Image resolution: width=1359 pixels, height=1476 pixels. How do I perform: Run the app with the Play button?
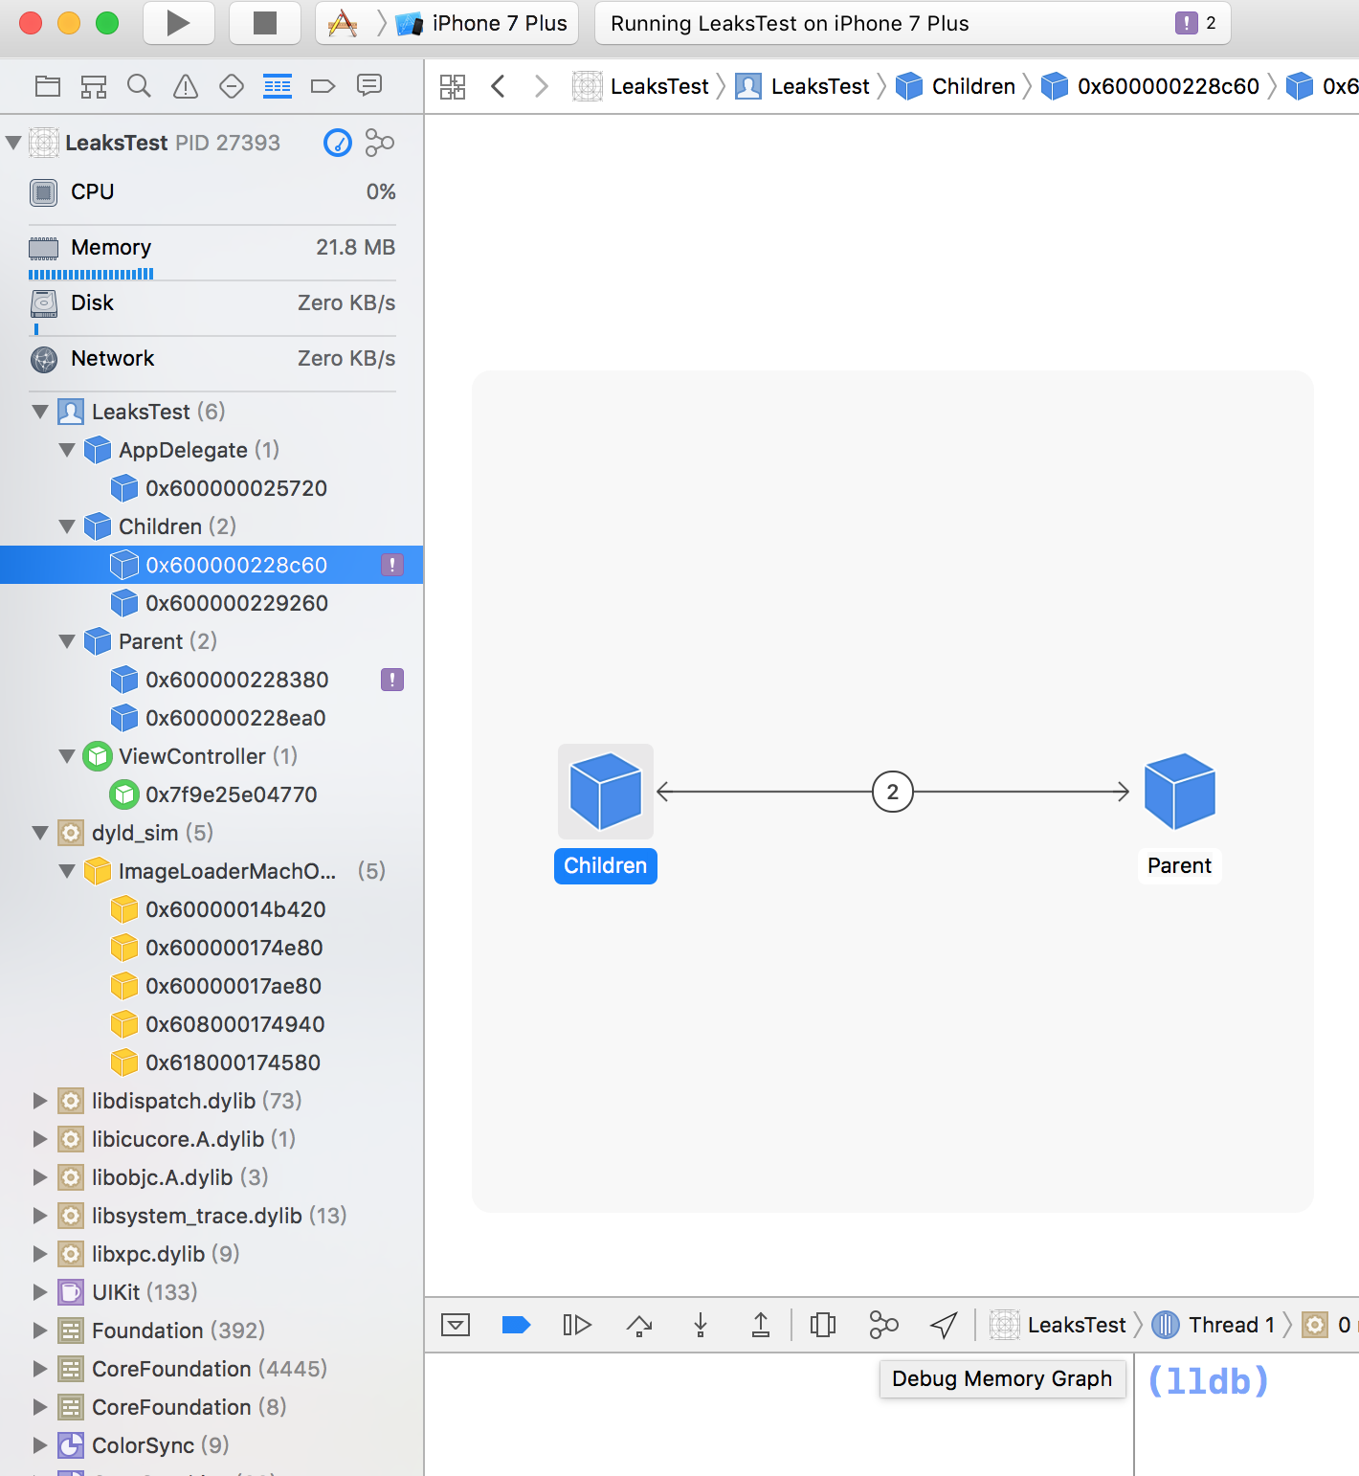(x=178, y=23)
